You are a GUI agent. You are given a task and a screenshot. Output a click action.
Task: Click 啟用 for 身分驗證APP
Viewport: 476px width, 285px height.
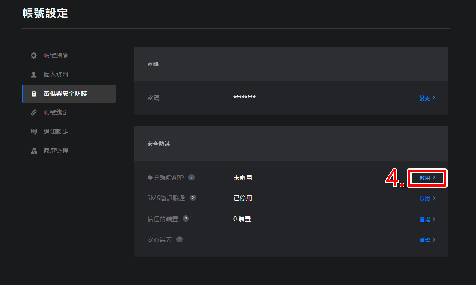click(428, 178)
